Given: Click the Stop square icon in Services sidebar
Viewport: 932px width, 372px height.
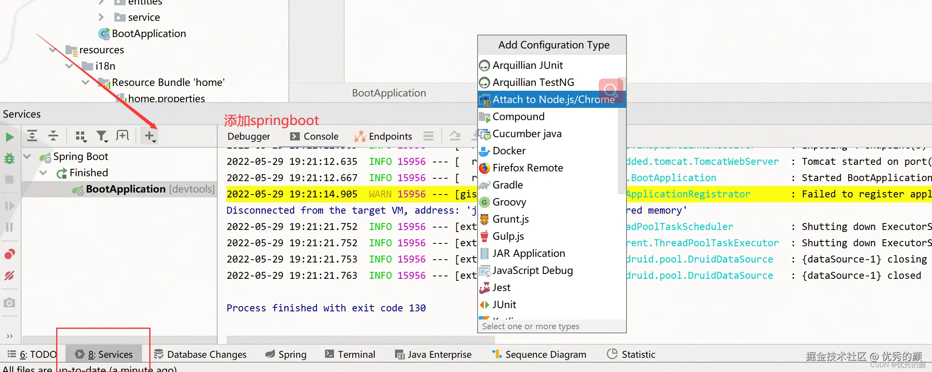Looking at the screenshot, I should point(9,179).
